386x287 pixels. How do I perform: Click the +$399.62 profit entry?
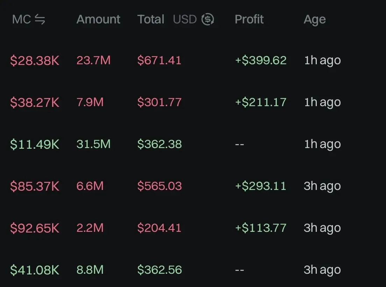point(260,60)
